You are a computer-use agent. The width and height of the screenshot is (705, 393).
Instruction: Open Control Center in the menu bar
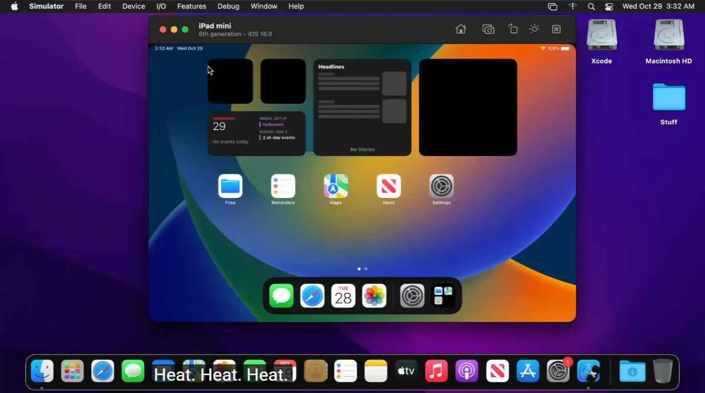click(x=609, y=7)
